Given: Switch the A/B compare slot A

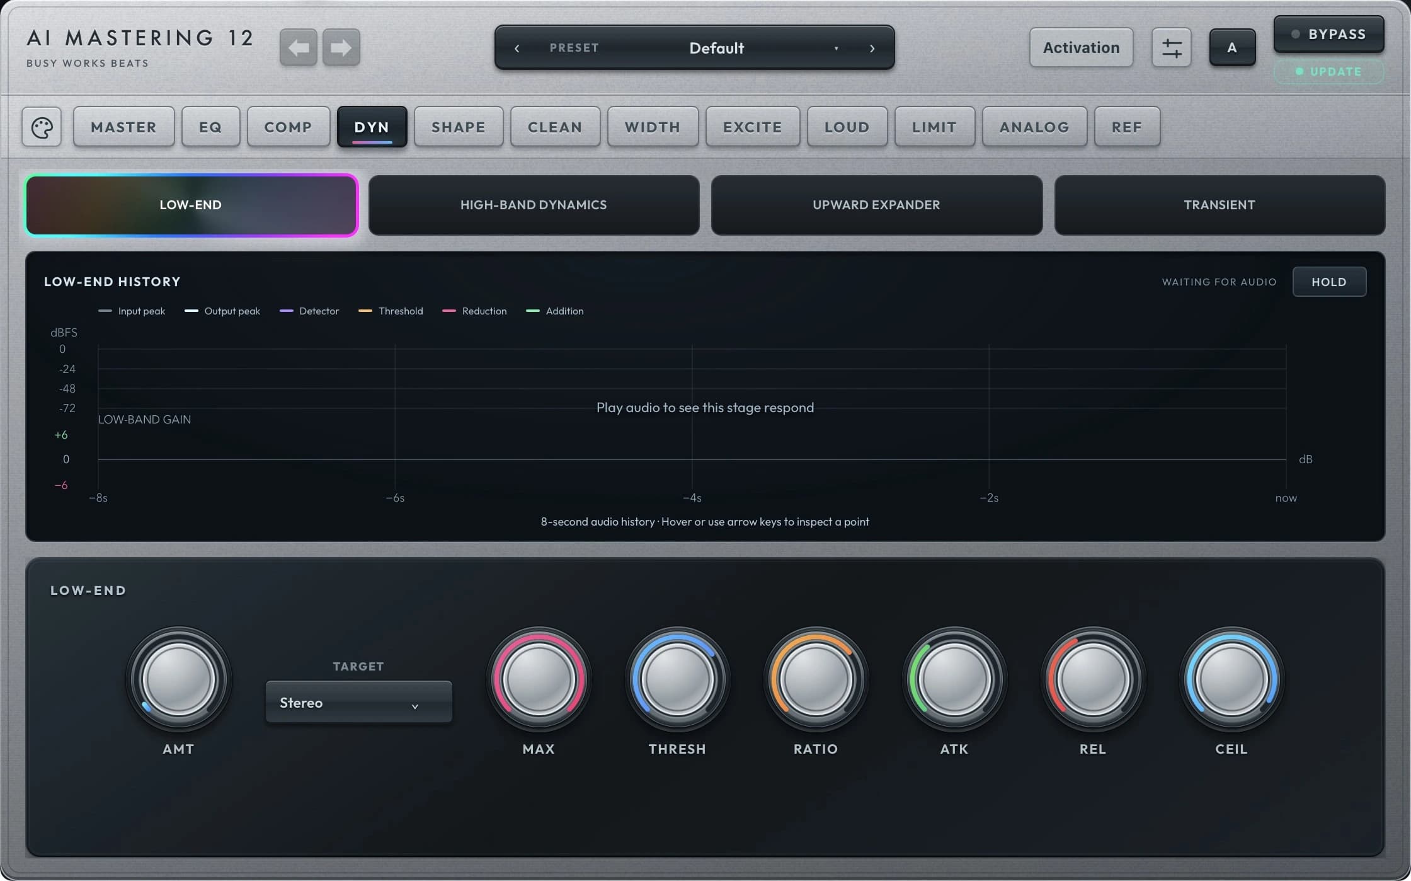Looking at the screenshot, I should pos(1232,47).
